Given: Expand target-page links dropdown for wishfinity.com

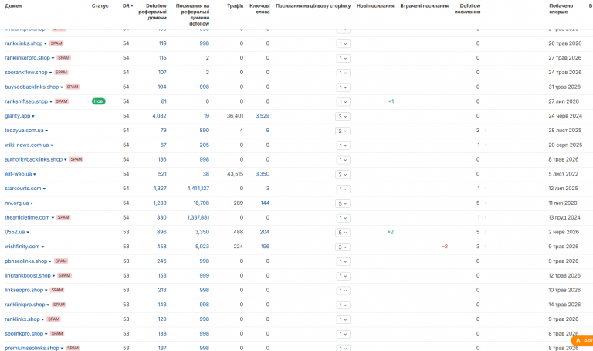Looking at the screenshot, I should (342, 247).
